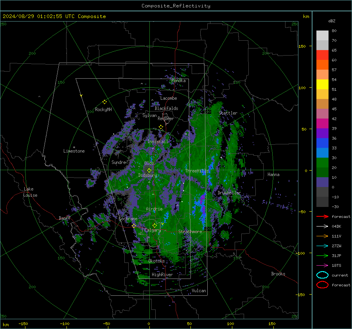Image resolution: width=352 pixels, height=329 pixels.
Task: Click the magenta 18TS arrow in legend
Action: click(322, 266)
